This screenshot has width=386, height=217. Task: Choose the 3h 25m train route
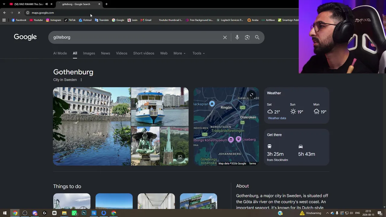(277, 153)
